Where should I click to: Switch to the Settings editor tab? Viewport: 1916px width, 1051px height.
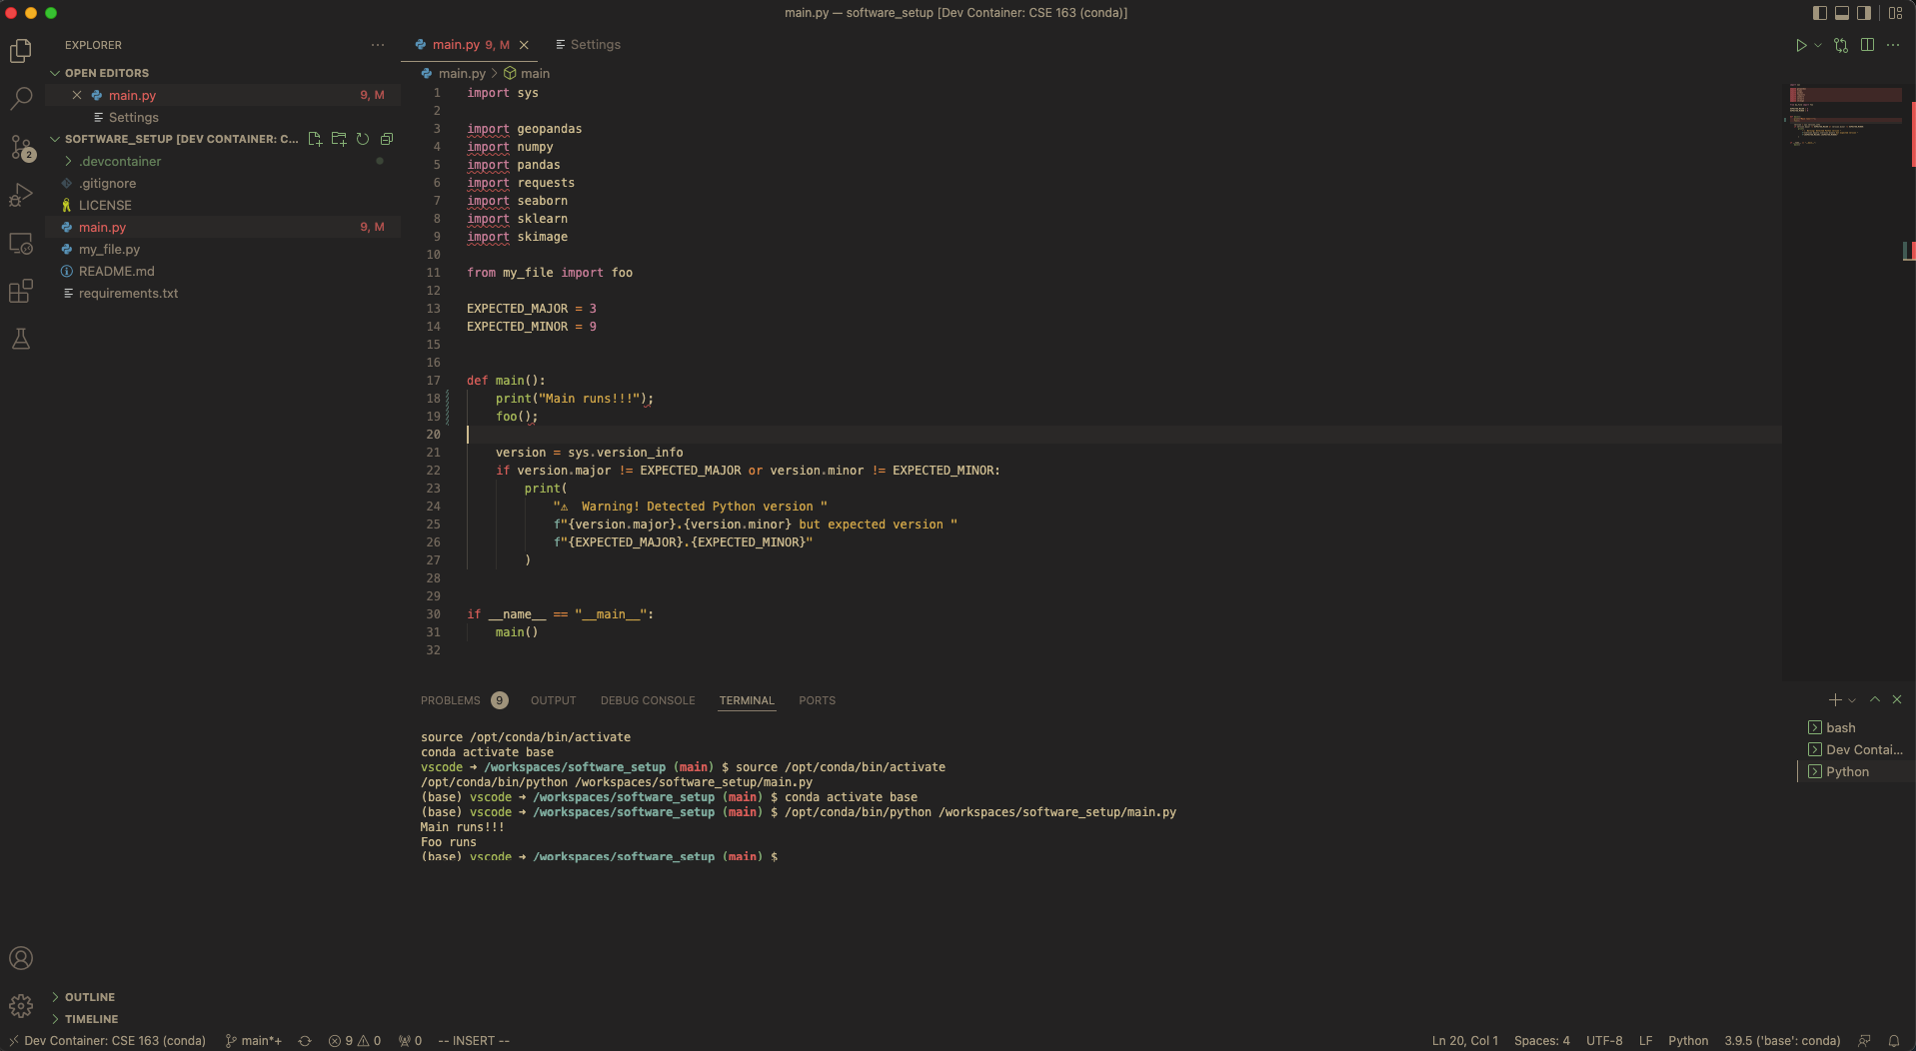coord(588,45)
